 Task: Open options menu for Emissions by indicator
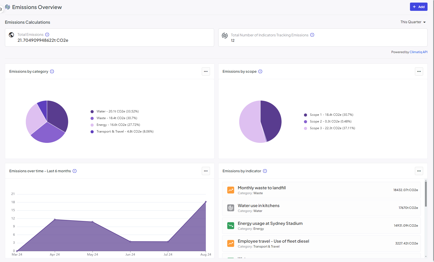click(419, 171)
